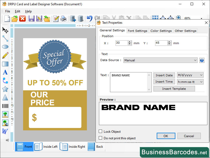
Task: Open the Print dialog from the toolbar
Action: coord(63,18)
